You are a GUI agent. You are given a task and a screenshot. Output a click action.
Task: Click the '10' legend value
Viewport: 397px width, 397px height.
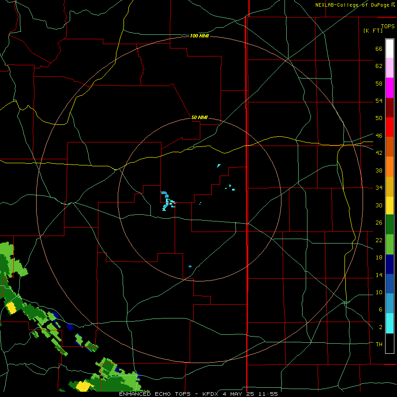click(x=379, y=292)
